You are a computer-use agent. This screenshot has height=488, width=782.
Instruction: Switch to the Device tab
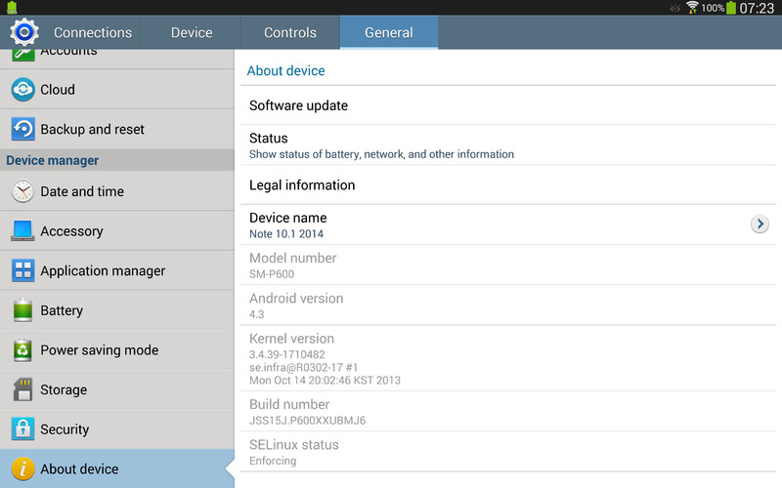(x=192, y=32)
